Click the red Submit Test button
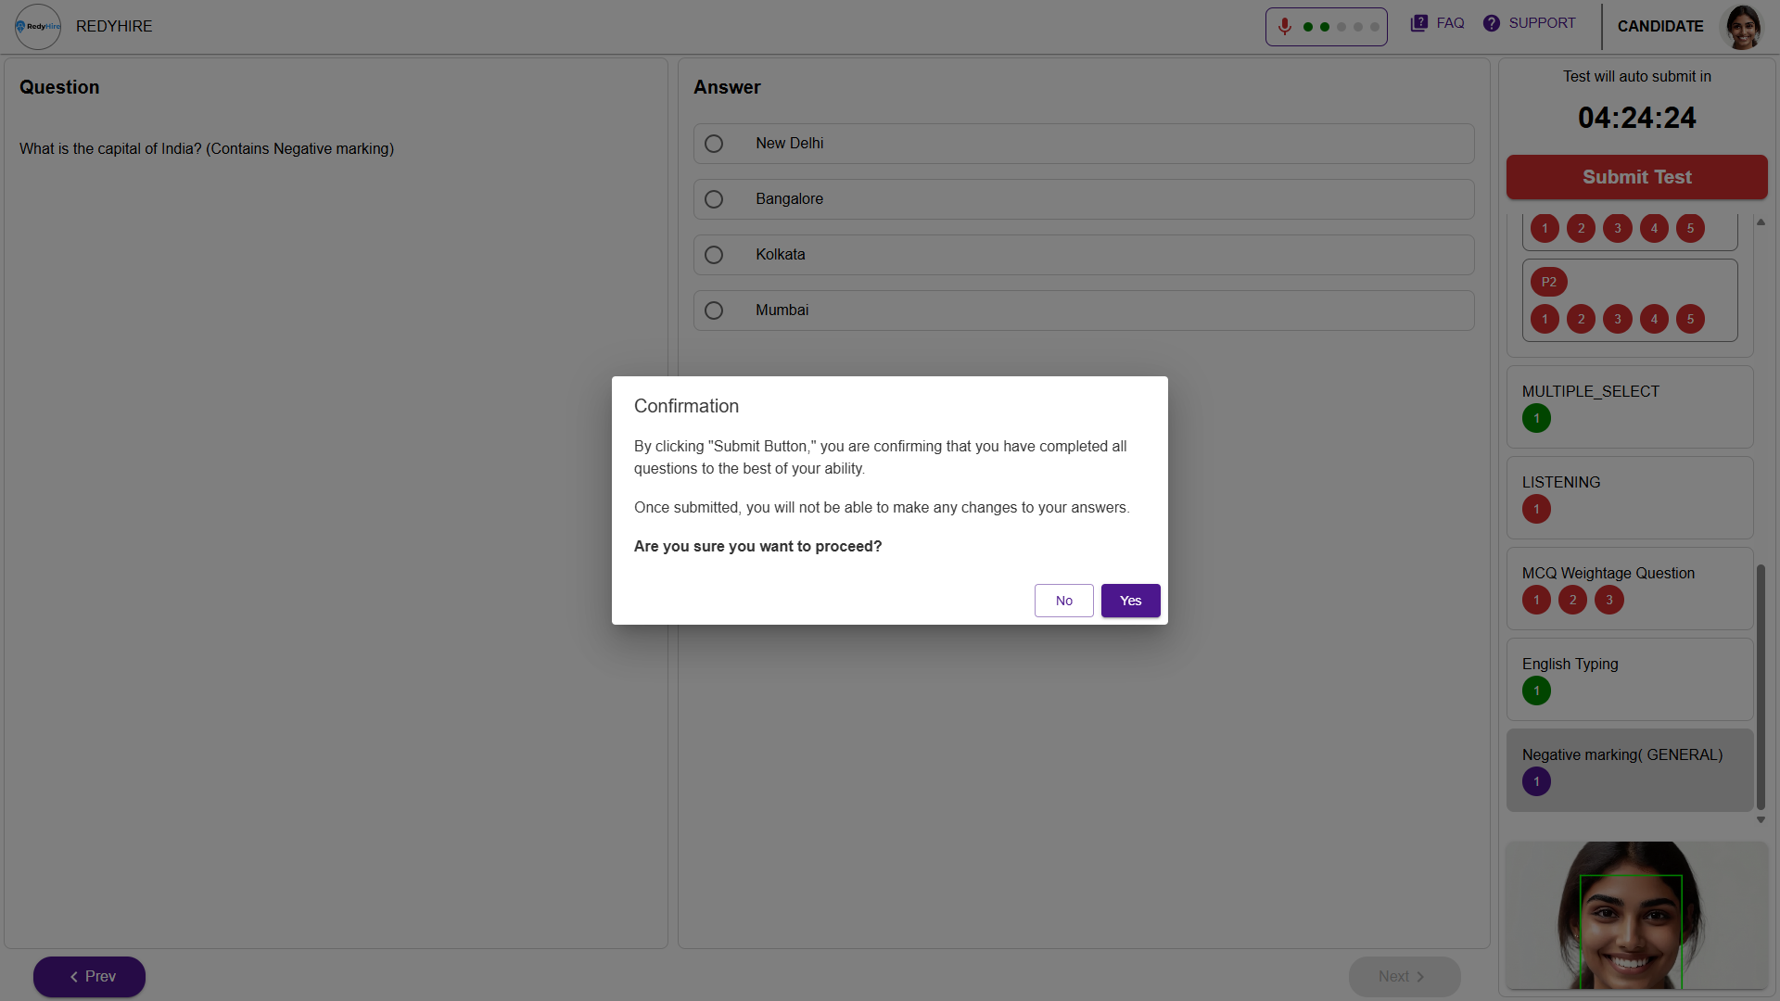Image resolution: width=1780 pixels, height=1001 pixels. [1636, 177]
